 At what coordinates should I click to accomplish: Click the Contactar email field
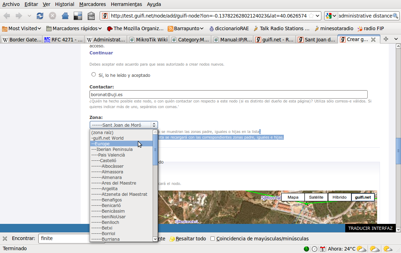point(228,94)
